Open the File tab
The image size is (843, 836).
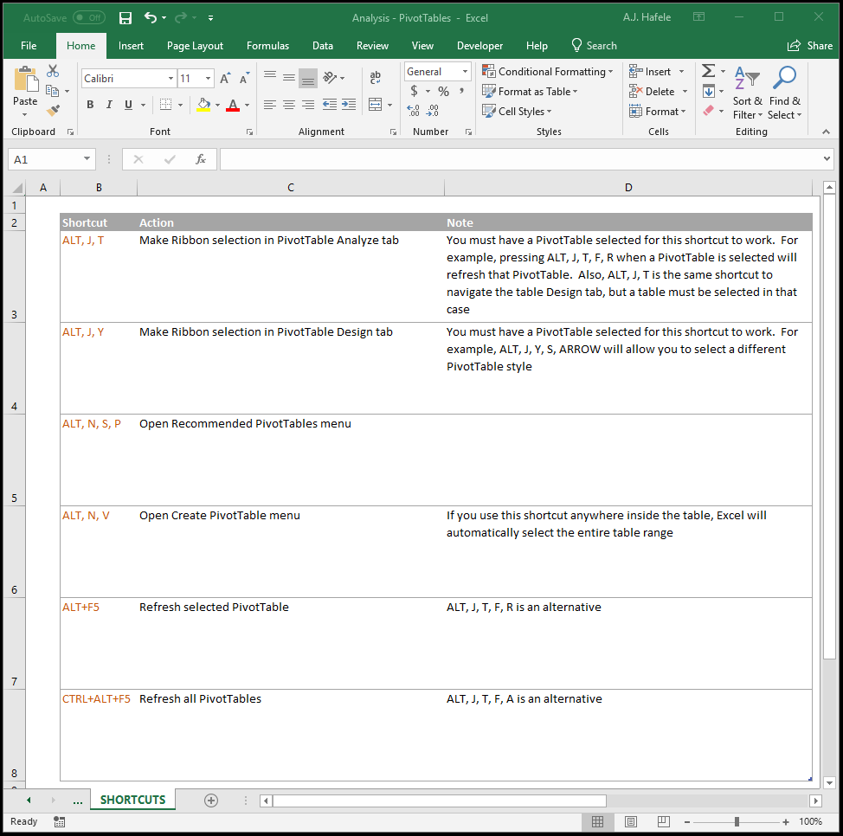29,46
